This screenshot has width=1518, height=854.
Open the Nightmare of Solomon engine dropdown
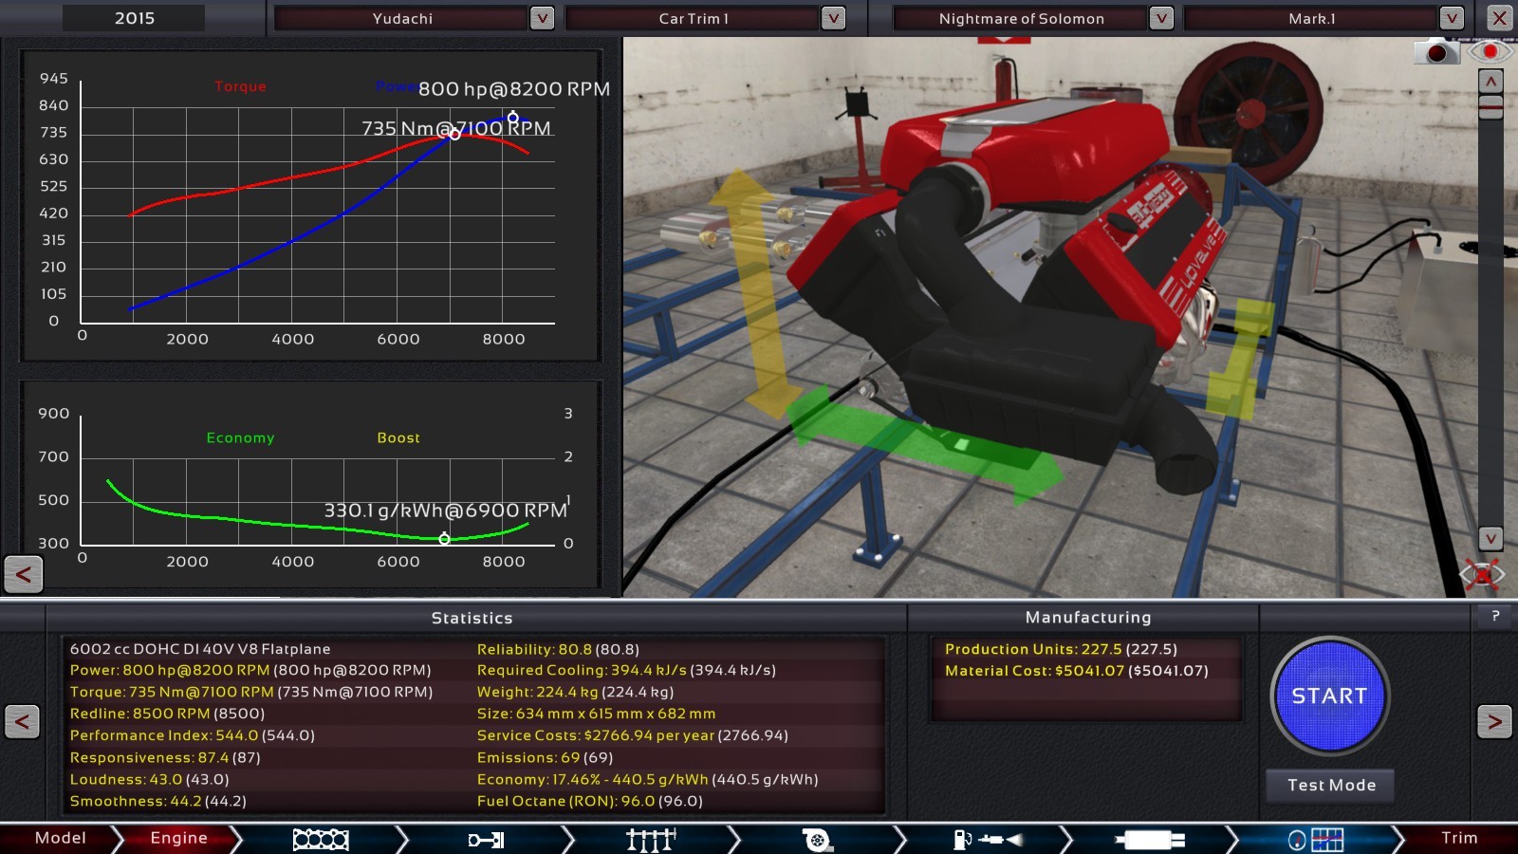(1160, 18)
